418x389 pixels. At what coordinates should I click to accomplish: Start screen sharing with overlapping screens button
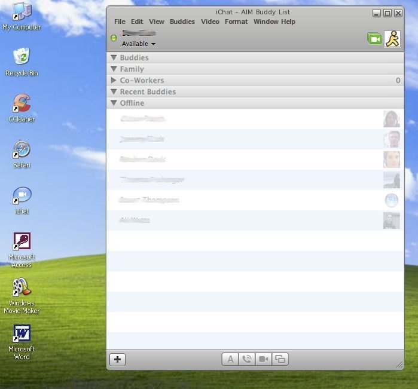click(x=280, y=359)
